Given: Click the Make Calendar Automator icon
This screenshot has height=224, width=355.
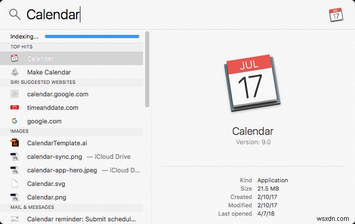Looking at the screenshot, I should pyautogui.click(x=15, y=72).
